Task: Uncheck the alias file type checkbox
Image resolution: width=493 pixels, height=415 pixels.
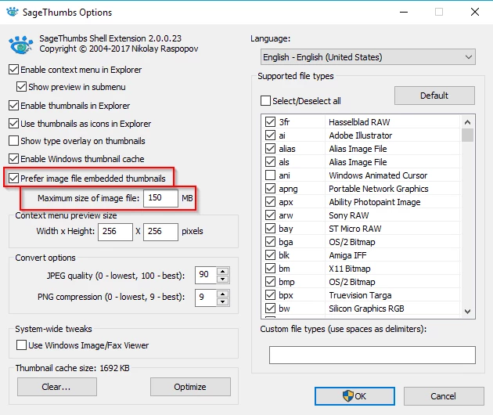Action: coord(270,149)
